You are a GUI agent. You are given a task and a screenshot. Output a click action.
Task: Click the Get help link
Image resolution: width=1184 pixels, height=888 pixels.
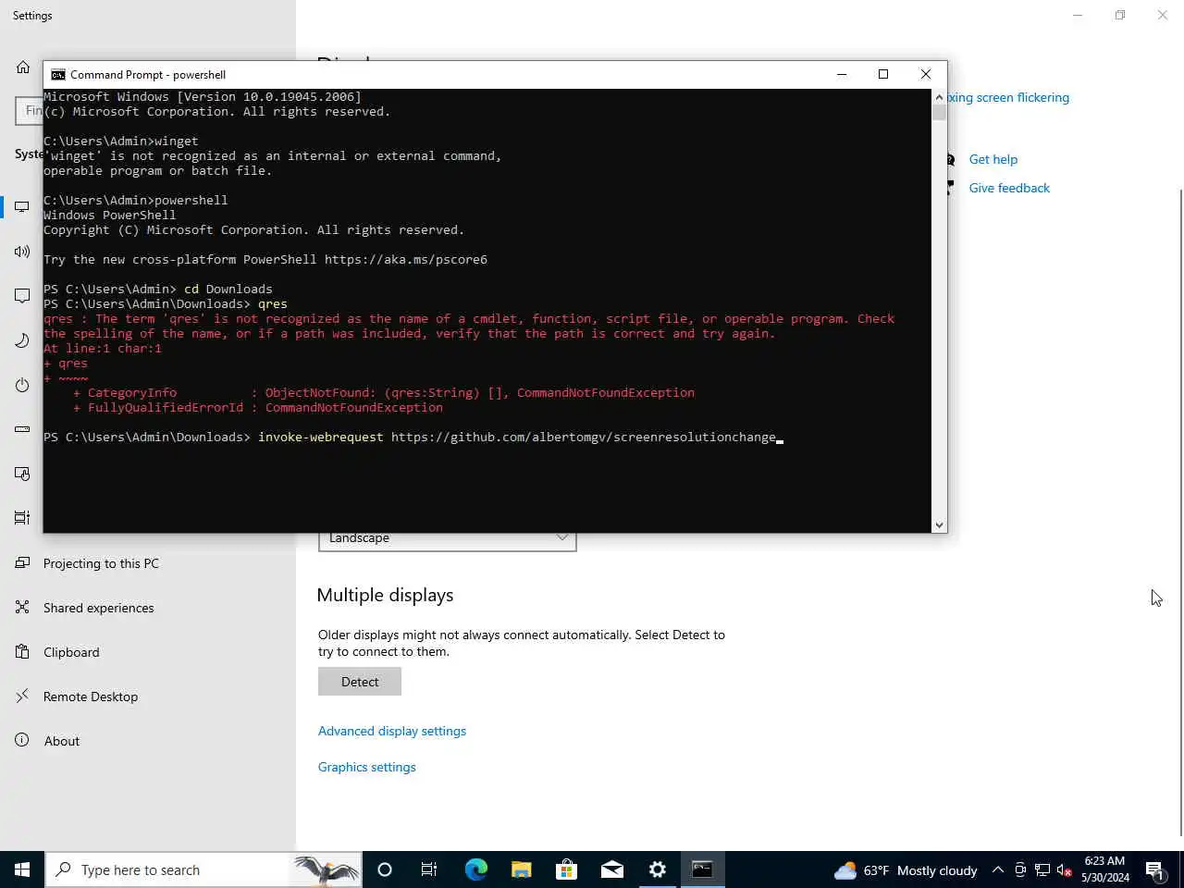tap(993, 159)
